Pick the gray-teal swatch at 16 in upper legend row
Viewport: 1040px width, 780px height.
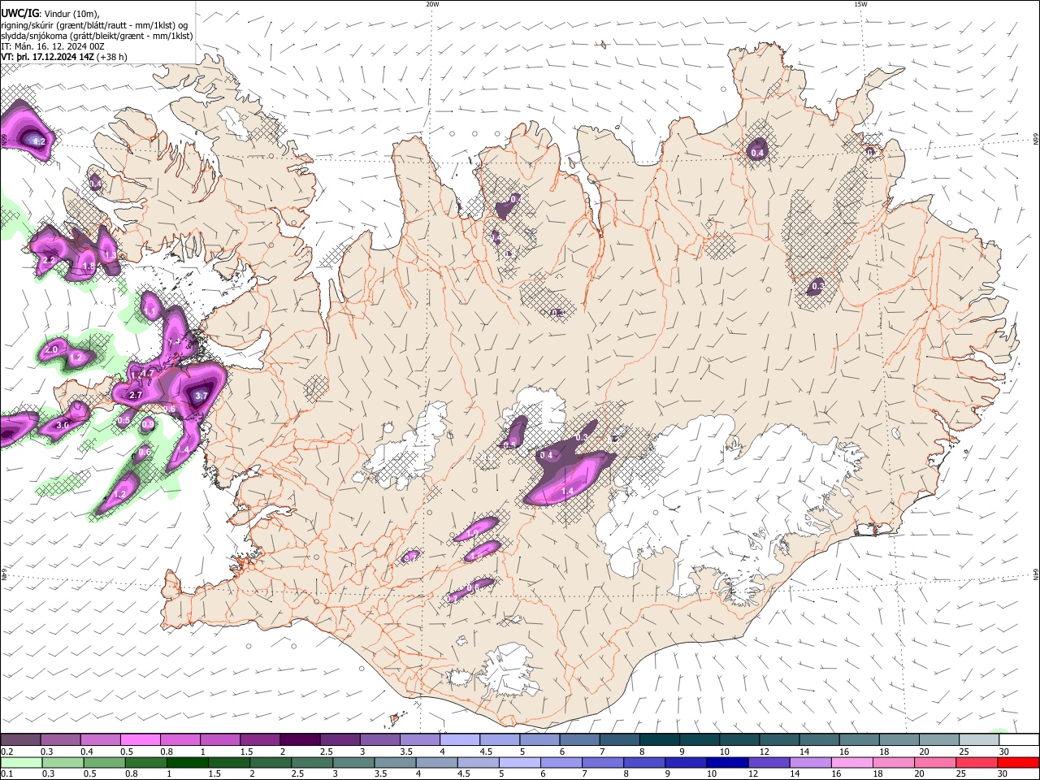[x=858, y=739]
